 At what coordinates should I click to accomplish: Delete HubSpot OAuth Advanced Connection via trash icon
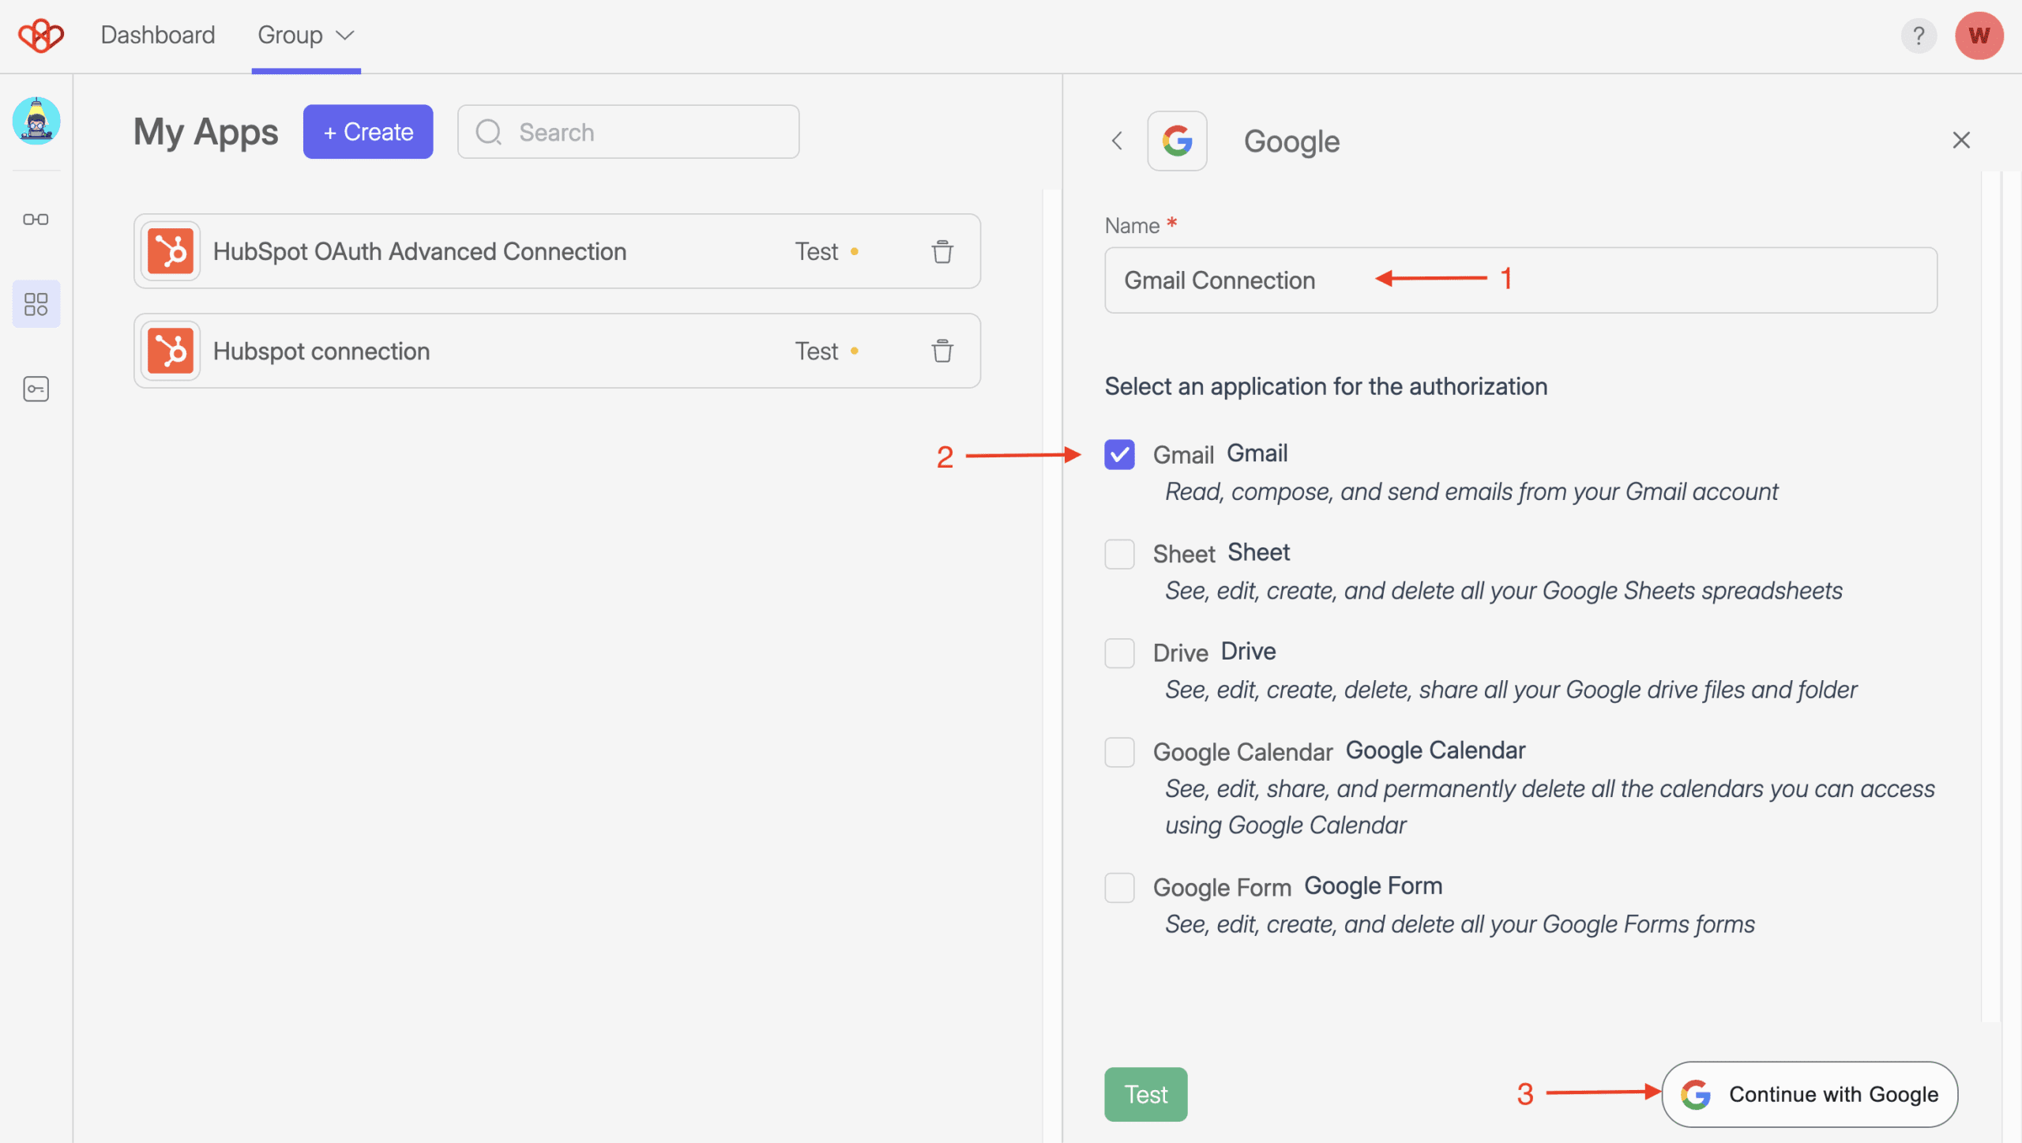pos(941,251)
